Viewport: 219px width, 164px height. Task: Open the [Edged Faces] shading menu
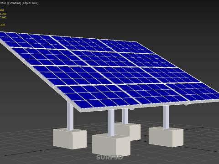[x=30, y=3]
